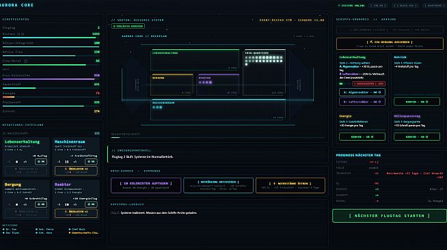Select the Lebenserhaltung room on deck plan

(x=195, y=60)
